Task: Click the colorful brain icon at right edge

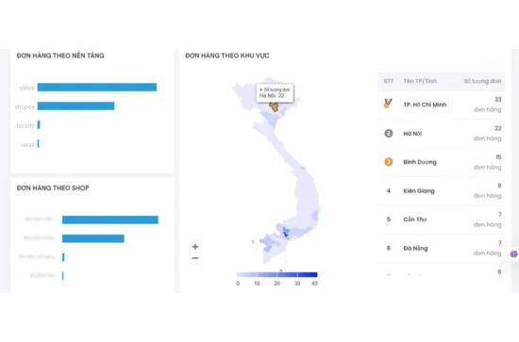Action: (513, 253)
